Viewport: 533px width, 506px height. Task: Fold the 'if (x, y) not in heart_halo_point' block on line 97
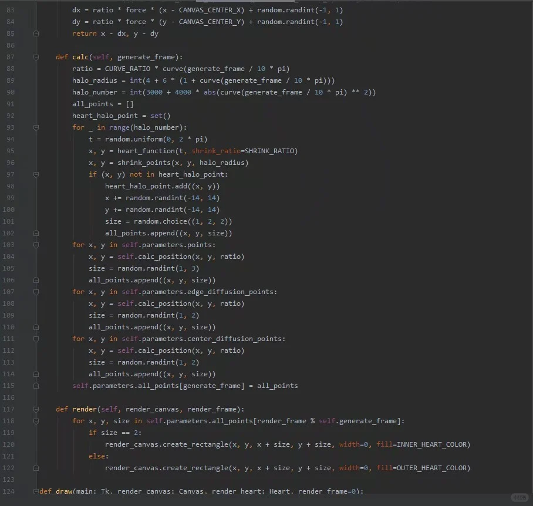coord(36,174)
